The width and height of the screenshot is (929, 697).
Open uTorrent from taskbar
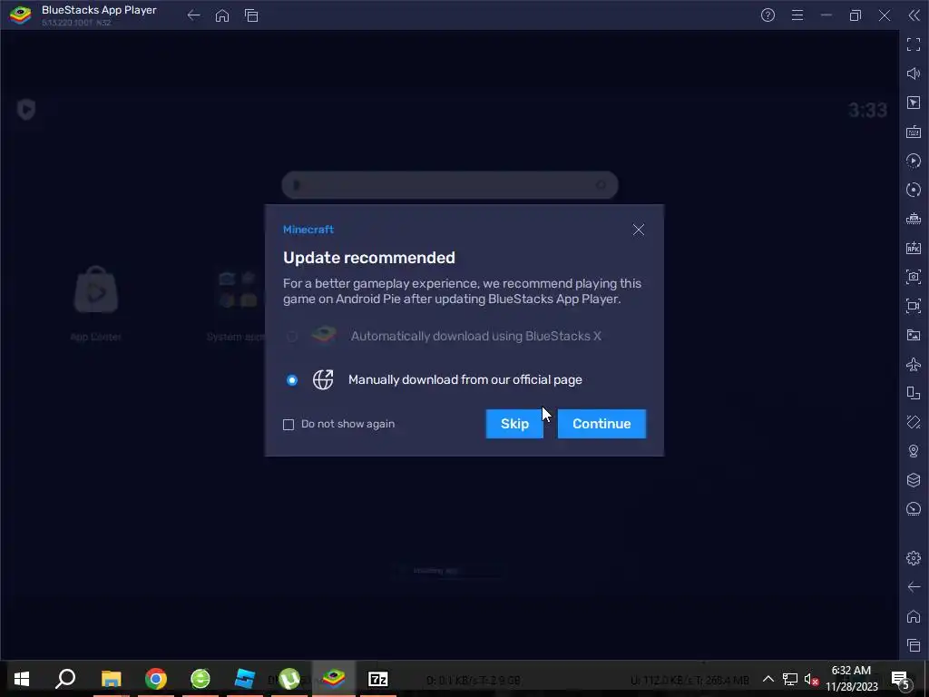coord(289,679)
